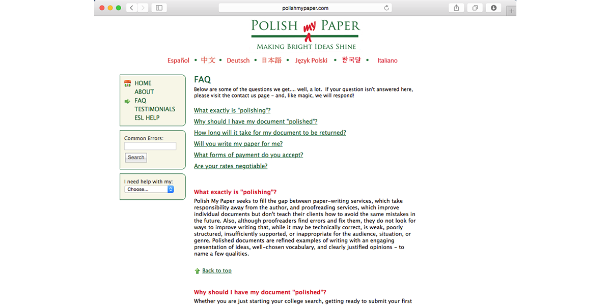Open the FAQ navigation item
Viewport: 611px width, 305px height.
point(141,101)
